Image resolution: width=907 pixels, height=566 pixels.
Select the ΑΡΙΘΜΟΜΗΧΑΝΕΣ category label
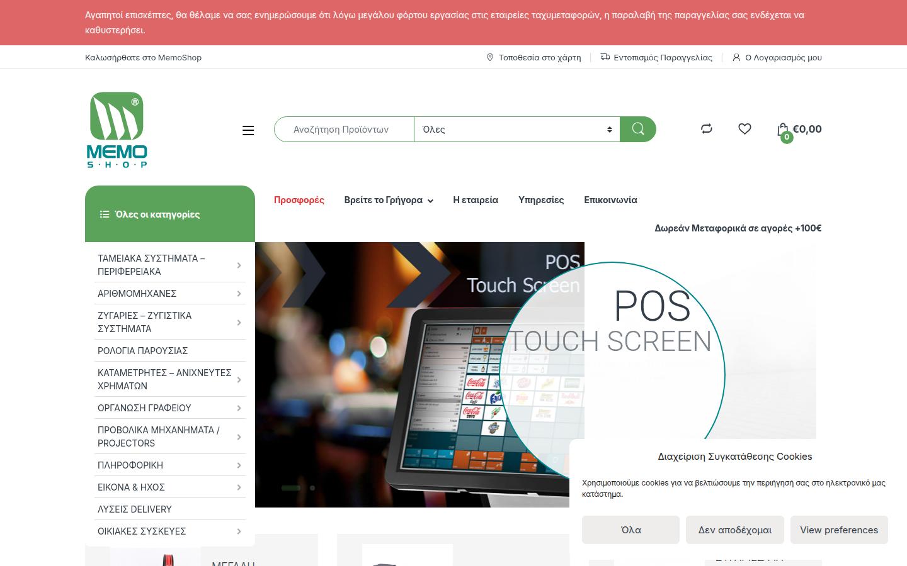point(137,294)
